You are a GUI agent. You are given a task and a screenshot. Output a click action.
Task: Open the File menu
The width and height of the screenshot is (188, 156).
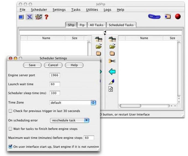click(x=22, y=10)
